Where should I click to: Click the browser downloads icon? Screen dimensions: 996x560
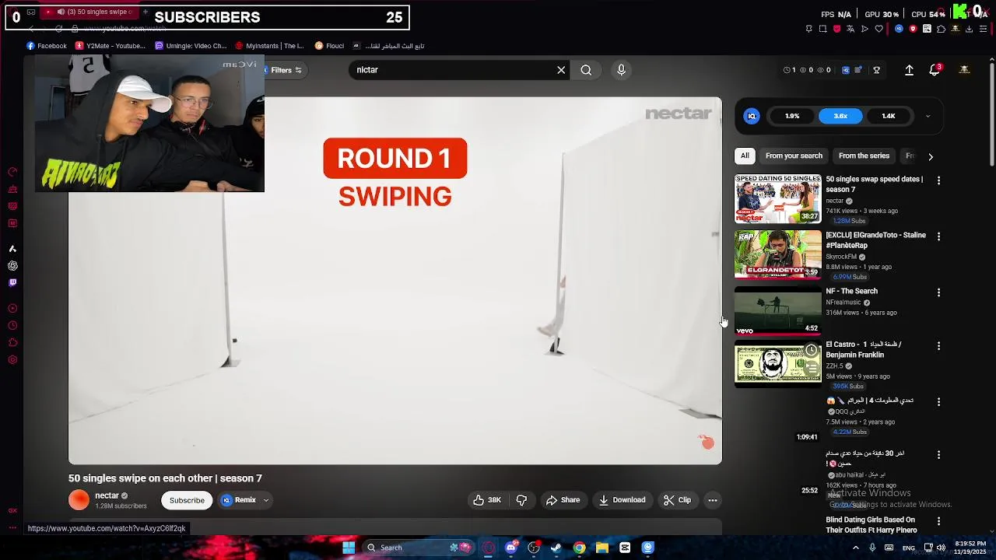(x=969, y=29)
